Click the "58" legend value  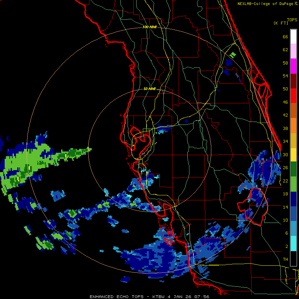tap(285, 63)
